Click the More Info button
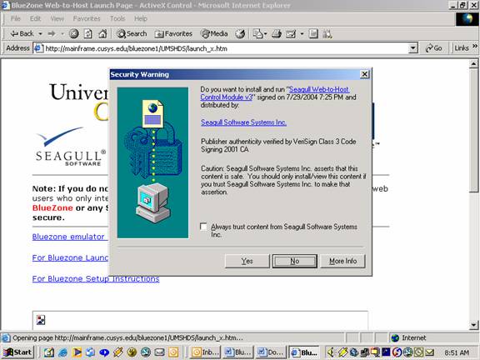Screen dimensions: 480x360 pos(342,261)
